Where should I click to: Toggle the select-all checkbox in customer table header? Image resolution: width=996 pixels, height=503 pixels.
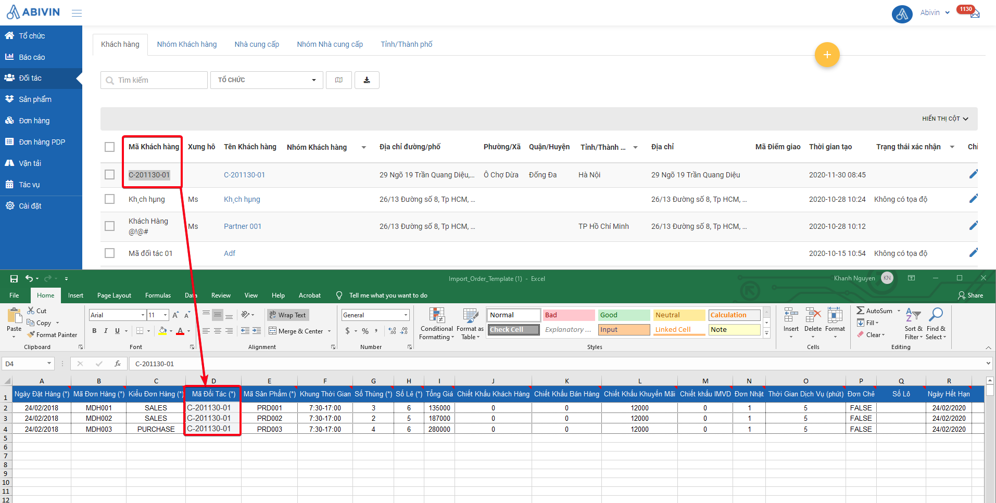pos(109,147)
